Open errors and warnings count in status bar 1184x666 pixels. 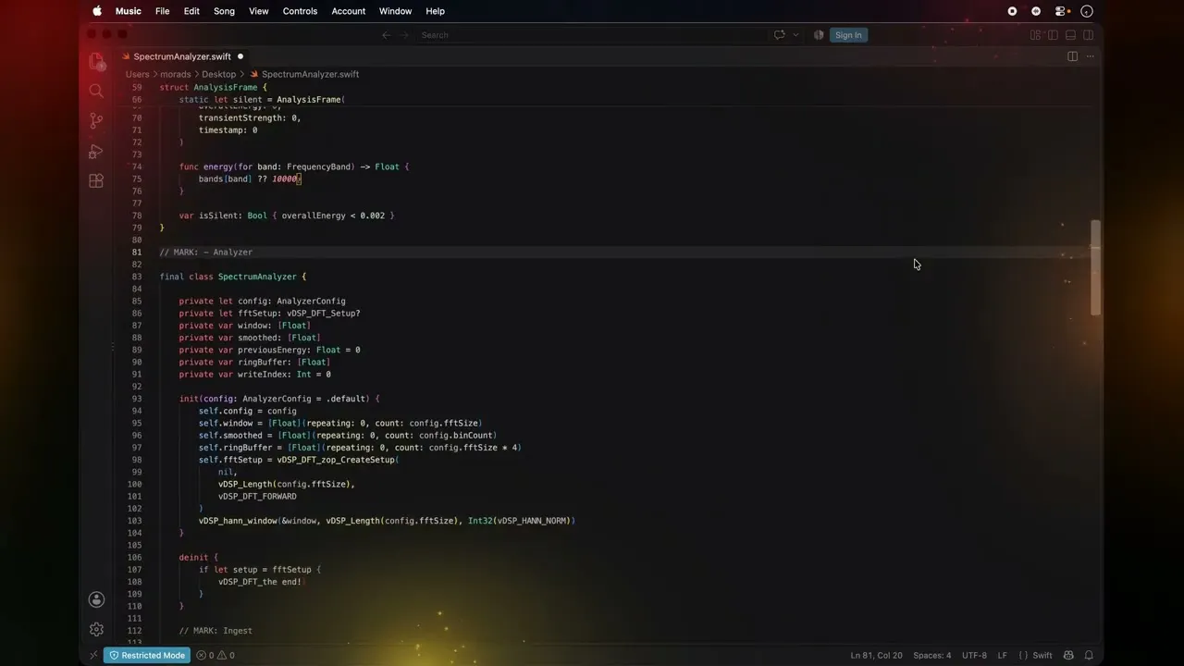coord(216,655)
